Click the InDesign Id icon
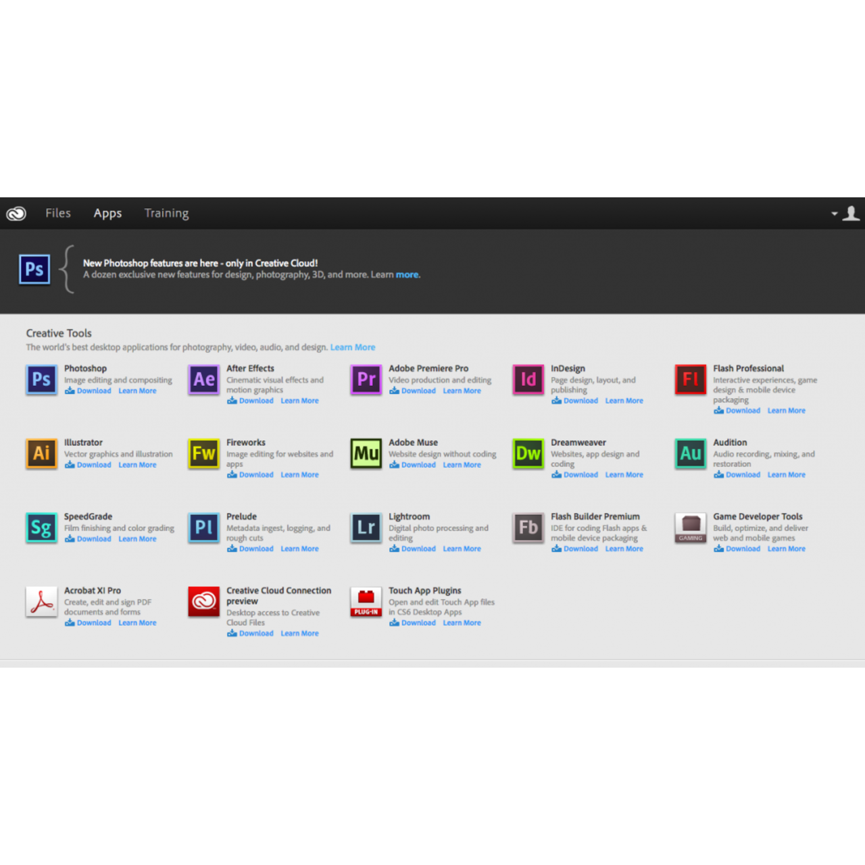Image resolution: width=865 pixels, height=865 pixels. (x=528, y=379)
